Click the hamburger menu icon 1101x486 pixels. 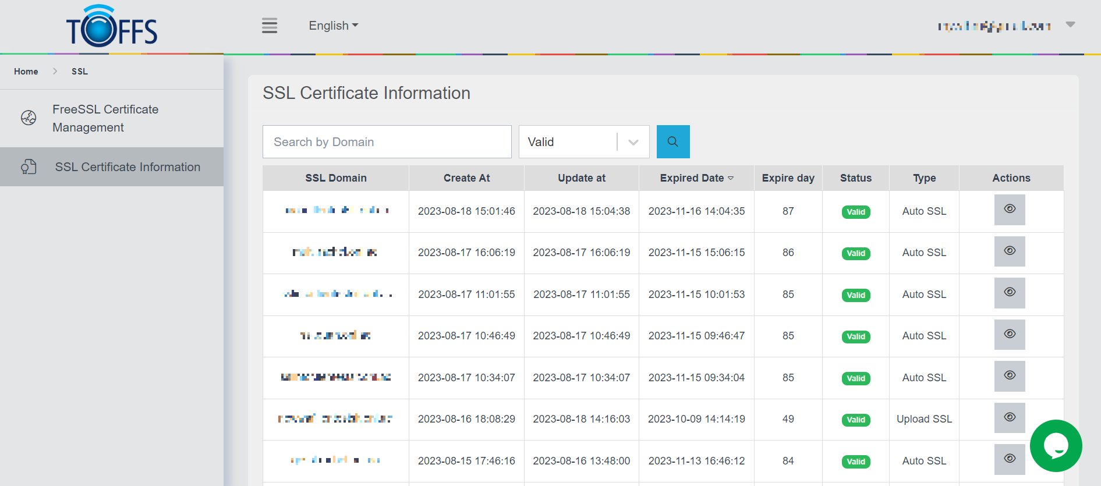[269, 26]
